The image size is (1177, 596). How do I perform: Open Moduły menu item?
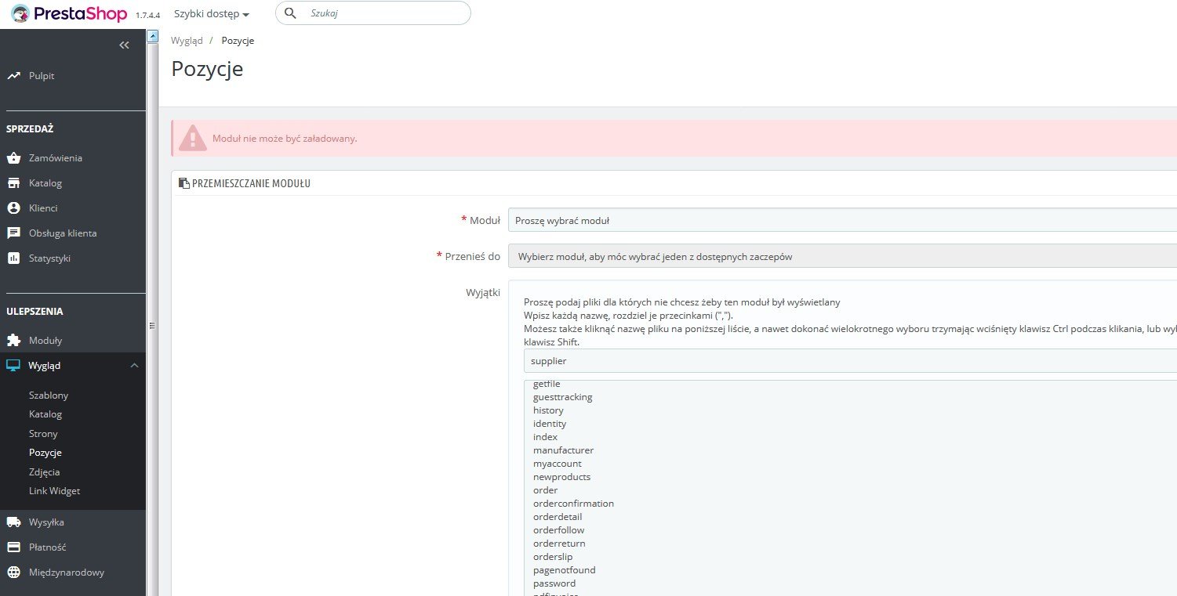(x=45, y=341)
